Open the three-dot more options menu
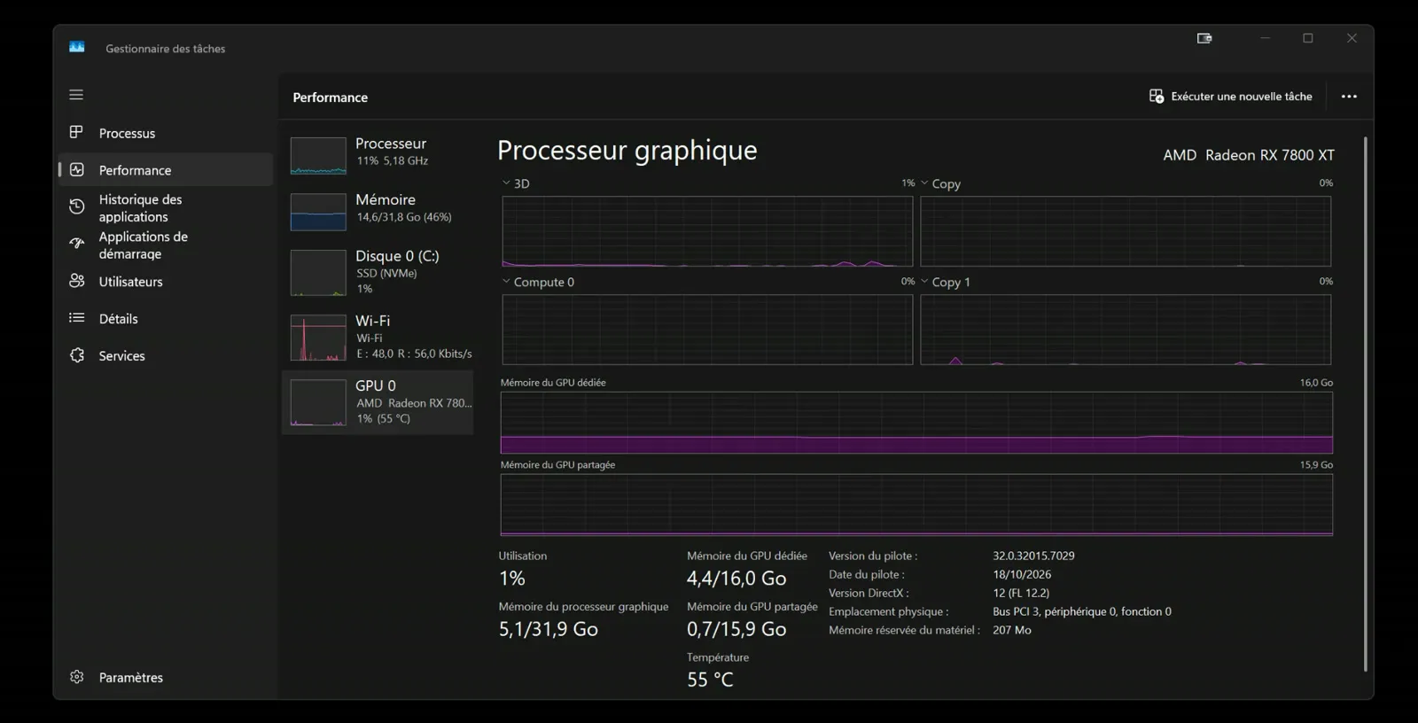 1349,97
